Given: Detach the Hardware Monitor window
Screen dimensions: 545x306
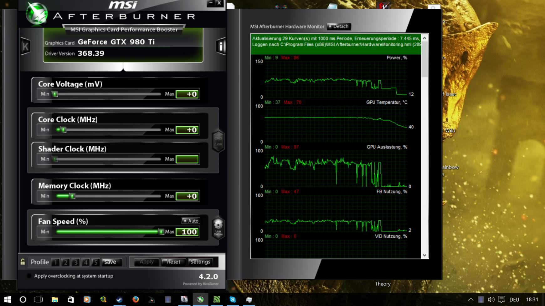Looking at the screenshot, I should point(339,27).
